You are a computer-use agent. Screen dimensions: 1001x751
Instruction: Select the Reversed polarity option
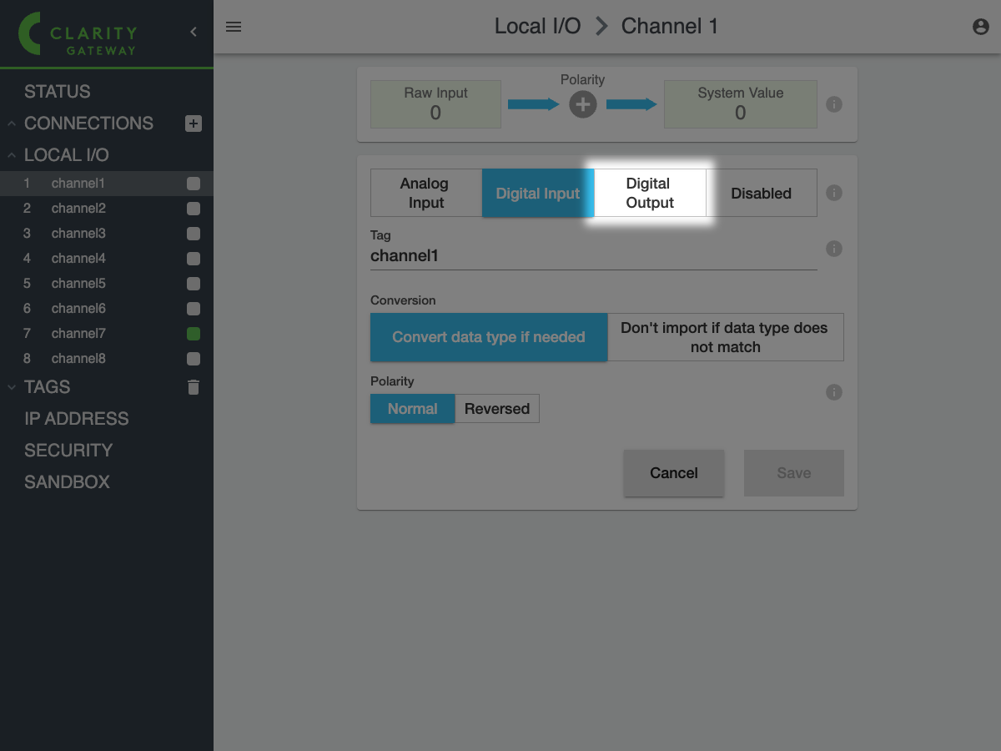[497, 409]
